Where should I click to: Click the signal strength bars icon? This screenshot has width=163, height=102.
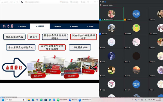15,2
